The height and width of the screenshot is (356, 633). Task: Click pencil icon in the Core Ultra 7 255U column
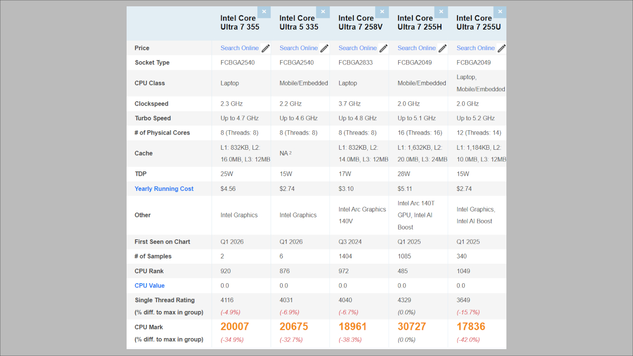501,48
